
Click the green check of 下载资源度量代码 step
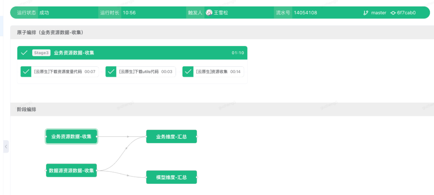pyautogui.click(x=26, y=72)
